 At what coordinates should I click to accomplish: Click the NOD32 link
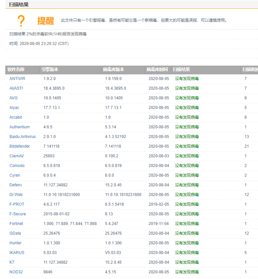pyautogui.click(x=16, y=272)
